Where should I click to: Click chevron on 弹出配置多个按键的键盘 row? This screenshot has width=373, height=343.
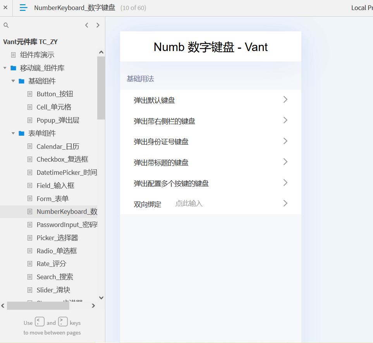click(x=285, y=183)
